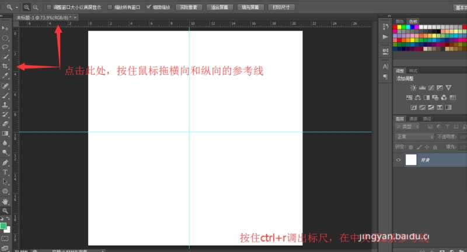Uncheck the 细微缩放 checkbox

click(149, 7)
